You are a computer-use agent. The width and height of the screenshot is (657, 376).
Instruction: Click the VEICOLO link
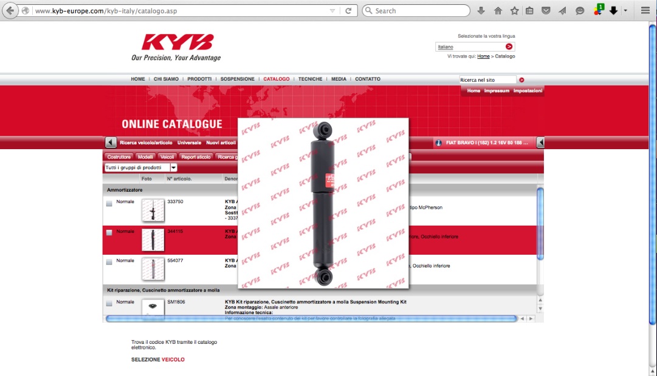click(173, 360)
